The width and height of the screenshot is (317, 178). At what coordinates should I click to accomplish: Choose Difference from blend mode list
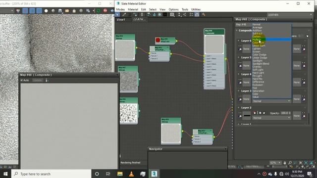point(272,82)
